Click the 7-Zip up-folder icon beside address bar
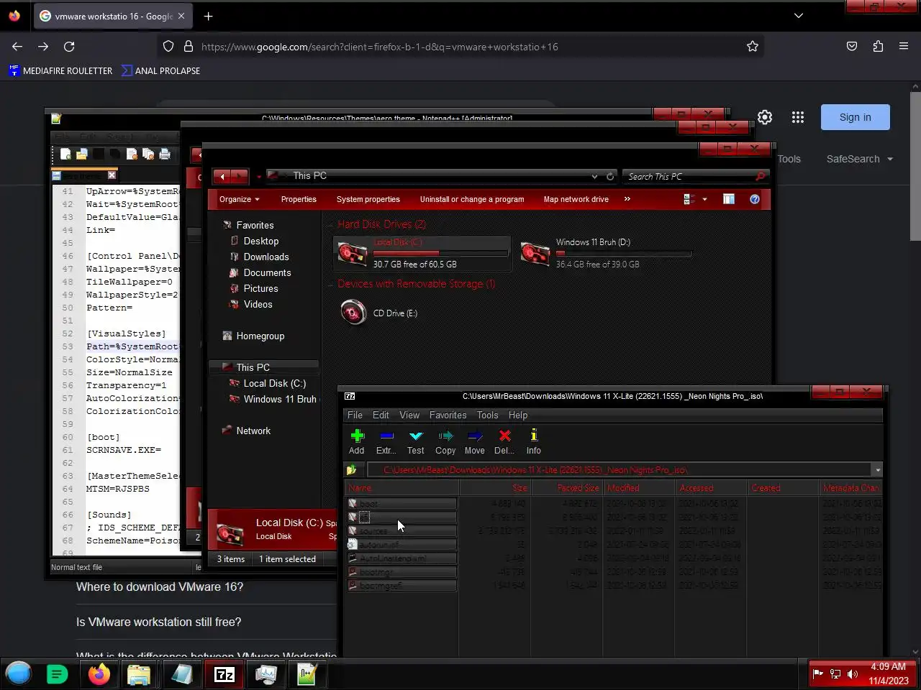Viewport: 921px width, 690px height. pyautogui.click(x=352, y=470)
